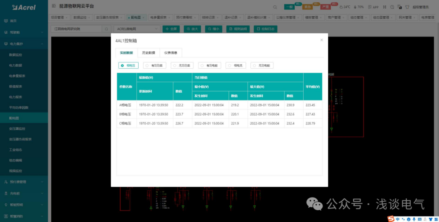Click the 规则说明 button

tap(238, 29)
